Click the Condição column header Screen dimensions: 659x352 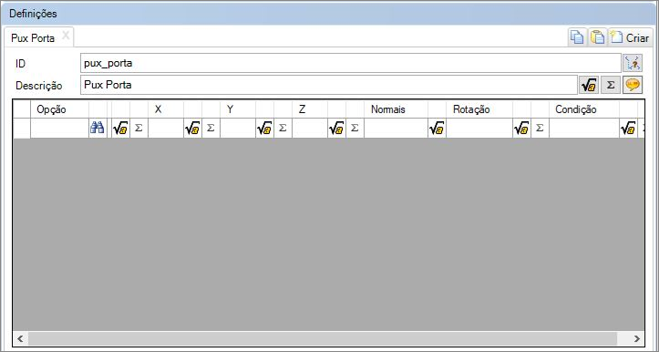click(x=583, y=109)
